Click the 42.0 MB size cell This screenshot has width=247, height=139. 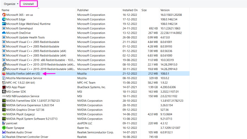[153, 114]
